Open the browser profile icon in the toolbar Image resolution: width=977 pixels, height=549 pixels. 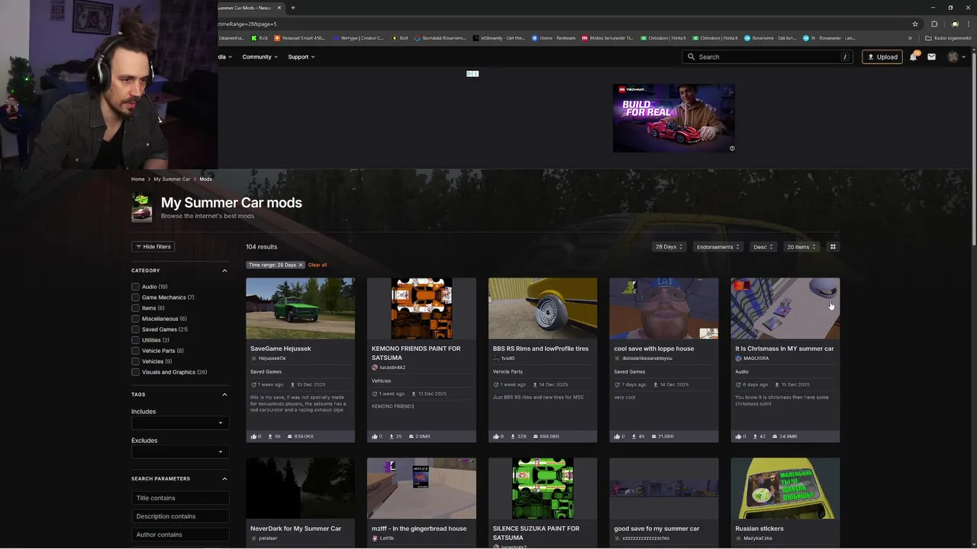[x=954, y=24]
